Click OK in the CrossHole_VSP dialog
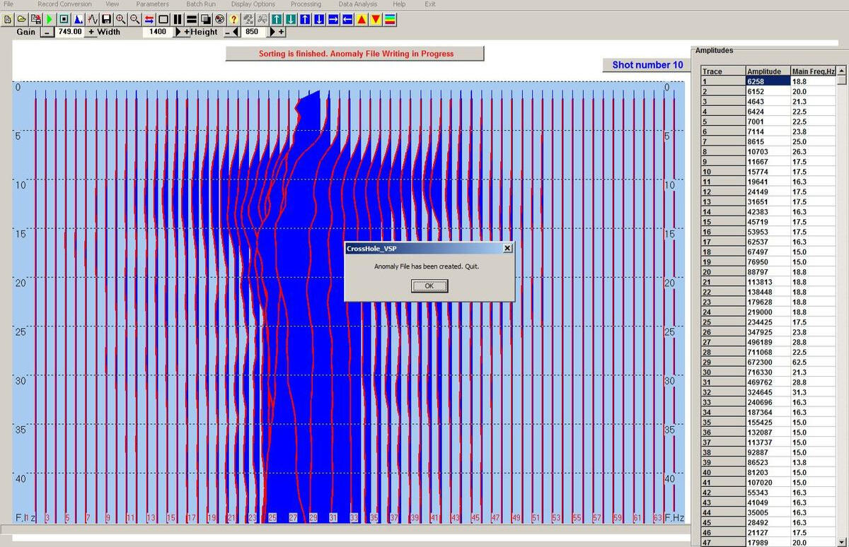Image resolution: width=849 pixels, height=547 pixels. [x=429, y=286]
